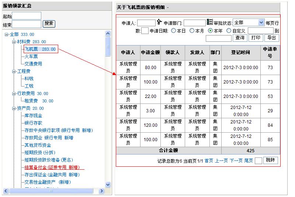The width and height of the screenshot is (295, 197).
Task: Click the tree scrollbar down arrow
Action: pyautogui.click(x=108, y=184)
